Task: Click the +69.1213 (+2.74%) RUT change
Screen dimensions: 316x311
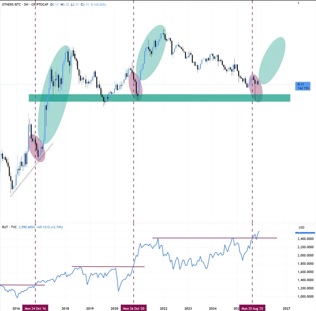Action: tap(50, 227)
